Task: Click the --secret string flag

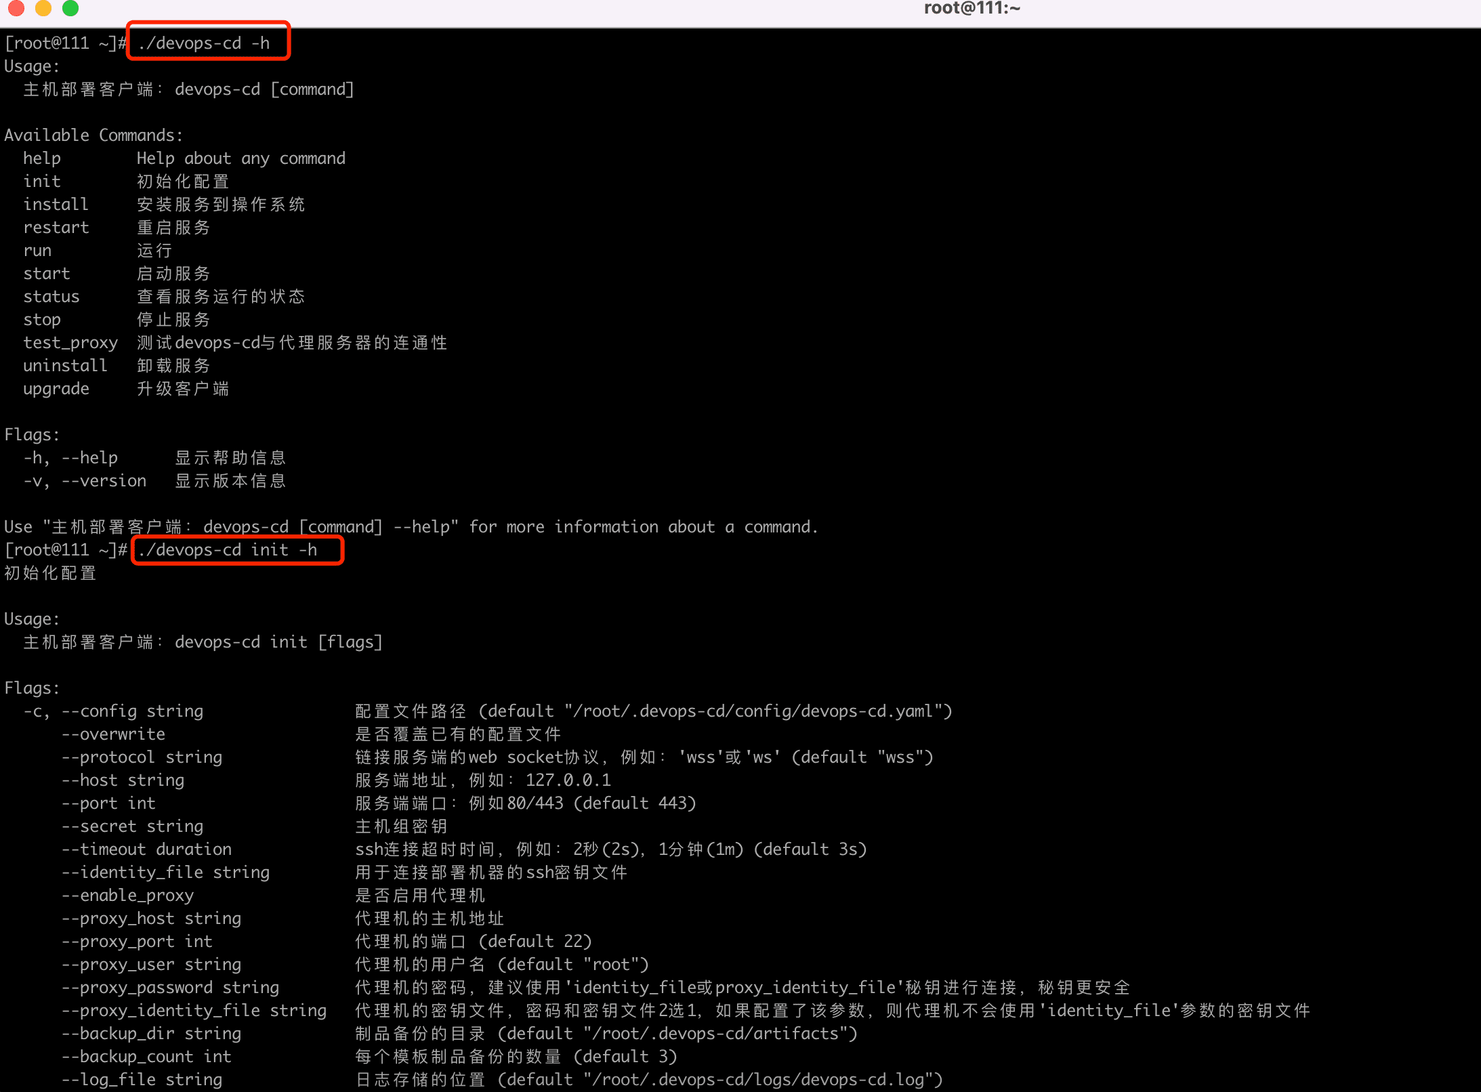Action: pos(132,826)
